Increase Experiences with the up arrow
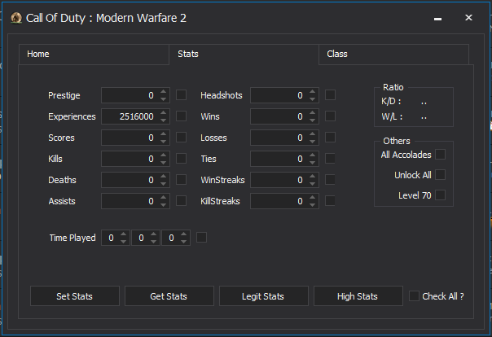492x337 pixels. (163, 112)
